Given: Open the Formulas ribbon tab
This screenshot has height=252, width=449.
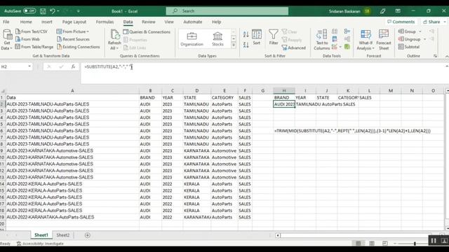Looking at the screenshot, I should click(x=105, y=22).
